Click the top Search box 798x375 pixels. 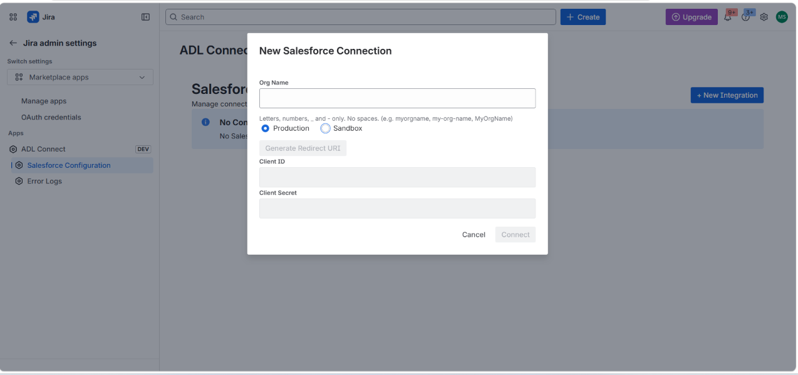coord(361,17)
